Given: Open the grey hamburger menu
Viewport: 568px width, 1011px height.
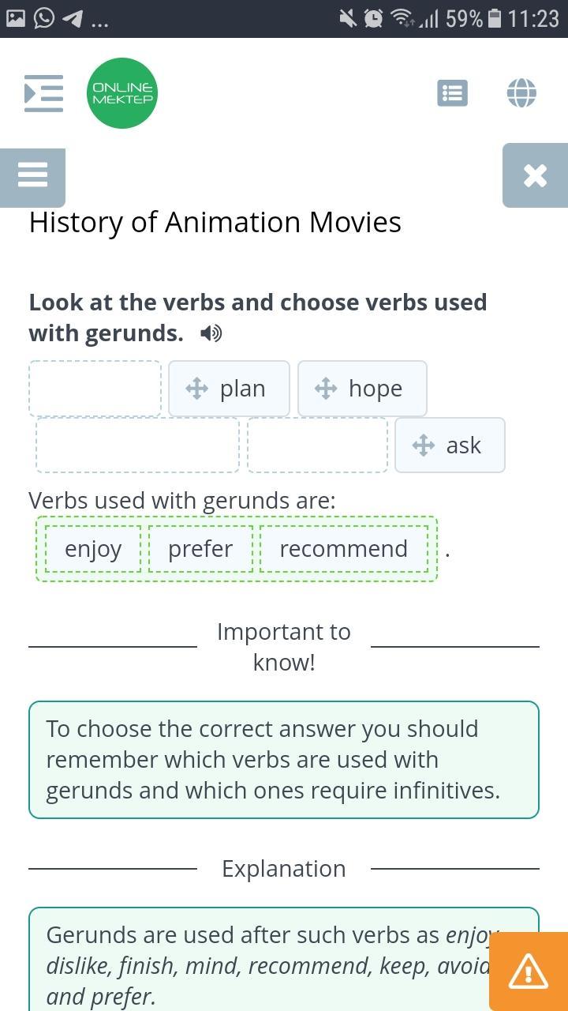Looking at the screenshot, I should coord(32,175).
